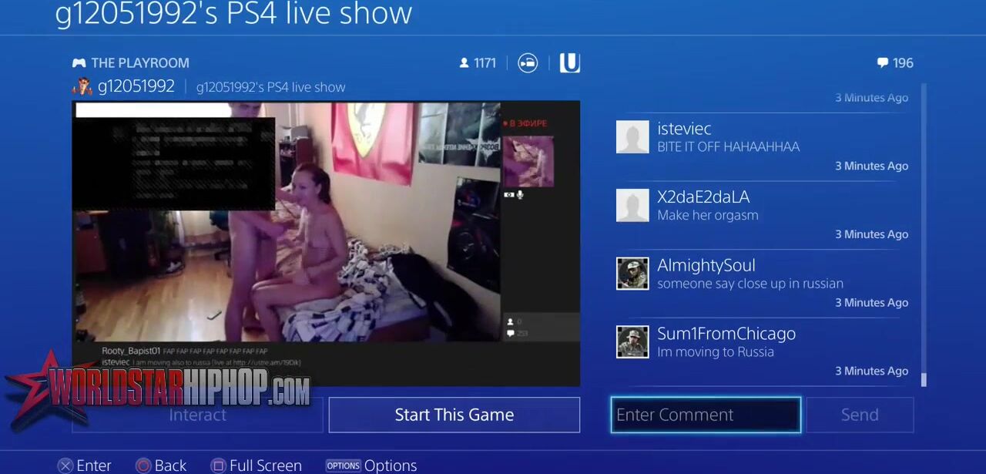
Task: Click X2daE2daLA's blank profile avatar
Action: 632,206
